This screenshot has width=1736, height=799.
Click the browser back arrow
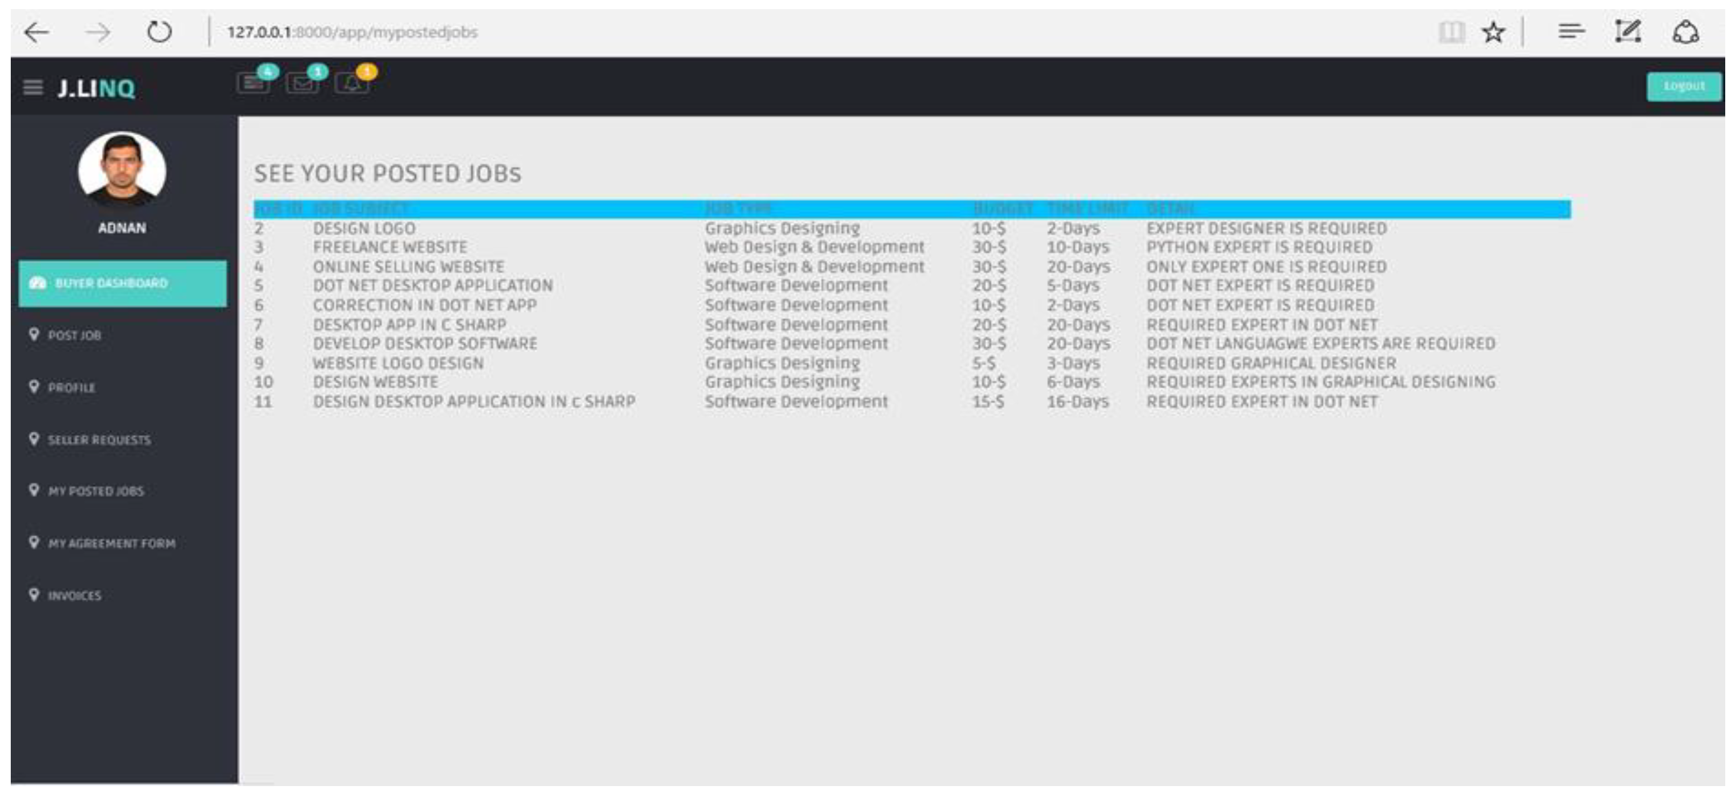(x=37, y=32)
